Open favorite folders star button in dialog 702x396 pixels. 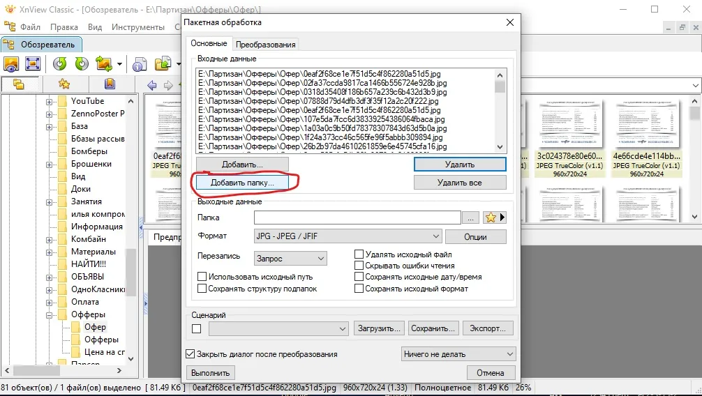pos(494,218)
